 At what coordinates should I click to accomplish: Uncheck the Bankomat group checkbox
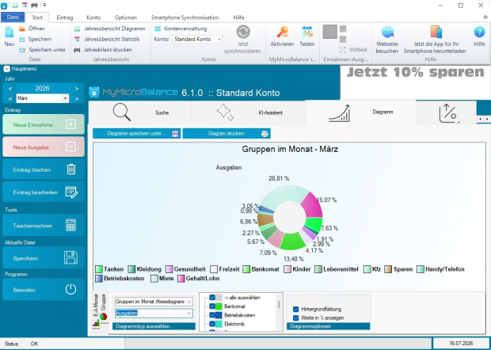[x=212, y=306]
